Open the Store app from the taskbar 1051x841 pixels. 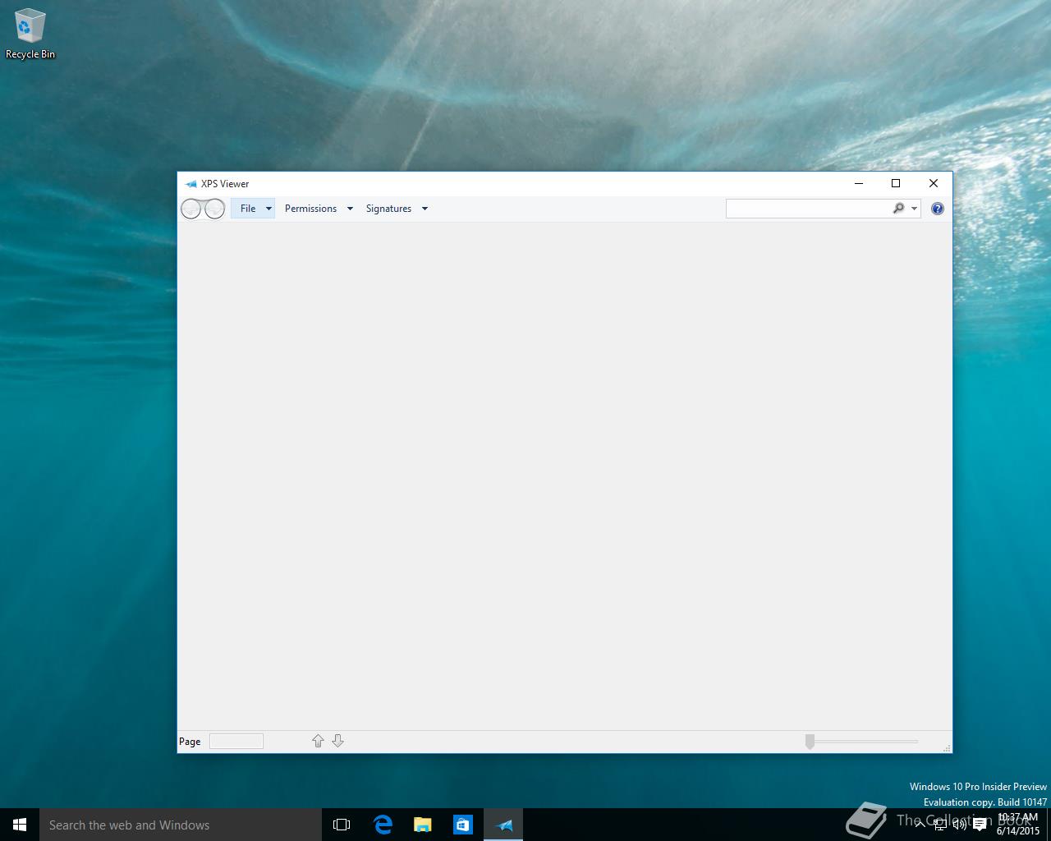(463, 825)
